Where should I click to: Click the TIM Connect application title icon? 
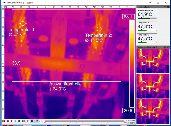[x=4, y=2]
